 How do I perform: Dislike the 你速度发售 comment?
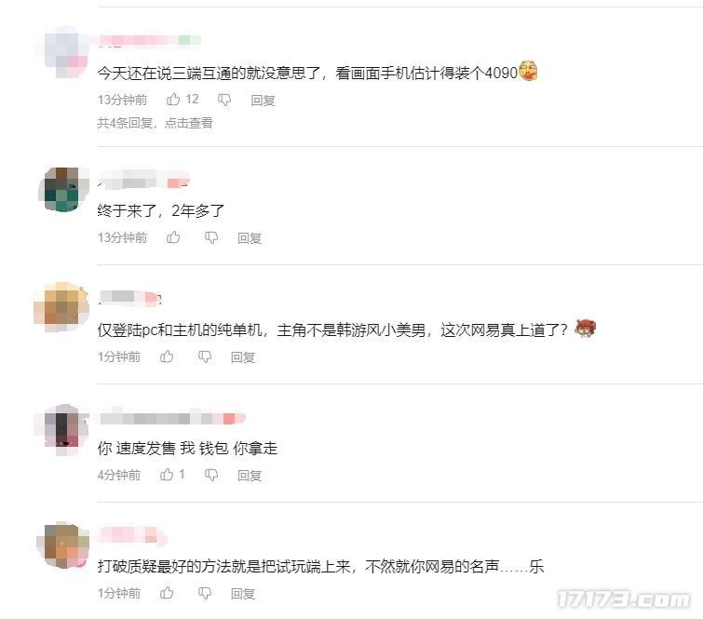(x=211, y=475)
